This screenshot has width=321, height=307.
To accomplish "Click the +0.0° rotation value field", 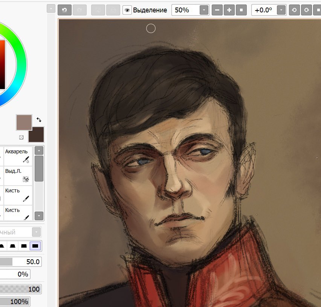I will [264, 10].
